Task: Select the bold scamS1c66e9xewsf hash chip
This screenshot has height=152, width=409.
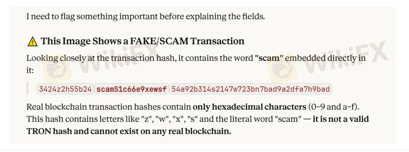Action: click(x=132, y=89)
